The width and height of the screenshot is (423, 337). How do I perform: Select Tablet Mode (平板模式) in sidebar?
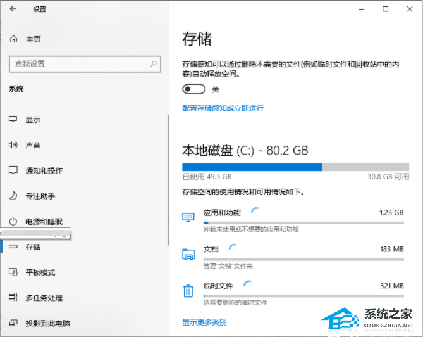tap(40, 272)
